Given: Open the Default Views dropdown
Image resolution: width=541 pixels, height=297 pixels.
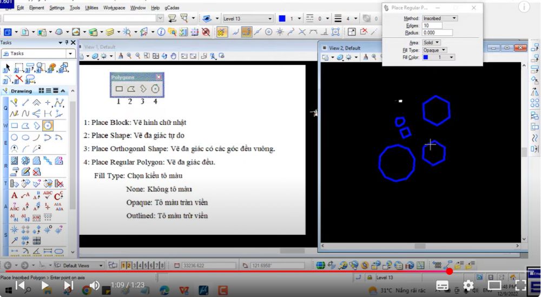Looking at the screenshot, I should click(x=79, y=266).
